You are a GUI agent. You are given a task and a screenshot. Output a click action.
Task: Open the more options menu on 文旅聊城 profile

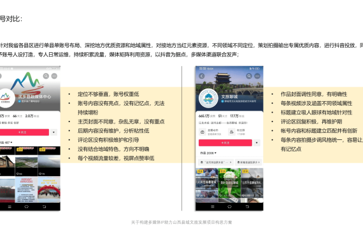[257, 76]
